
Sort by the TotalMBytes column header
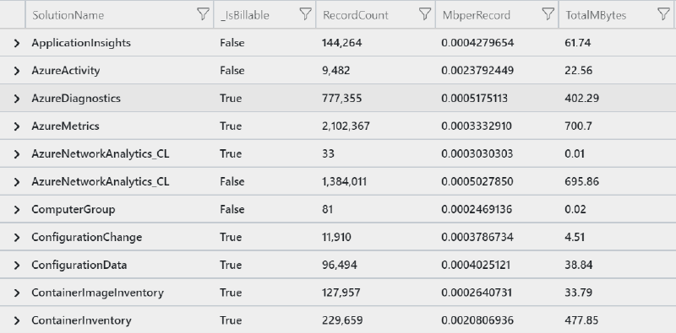pos(596,15)
